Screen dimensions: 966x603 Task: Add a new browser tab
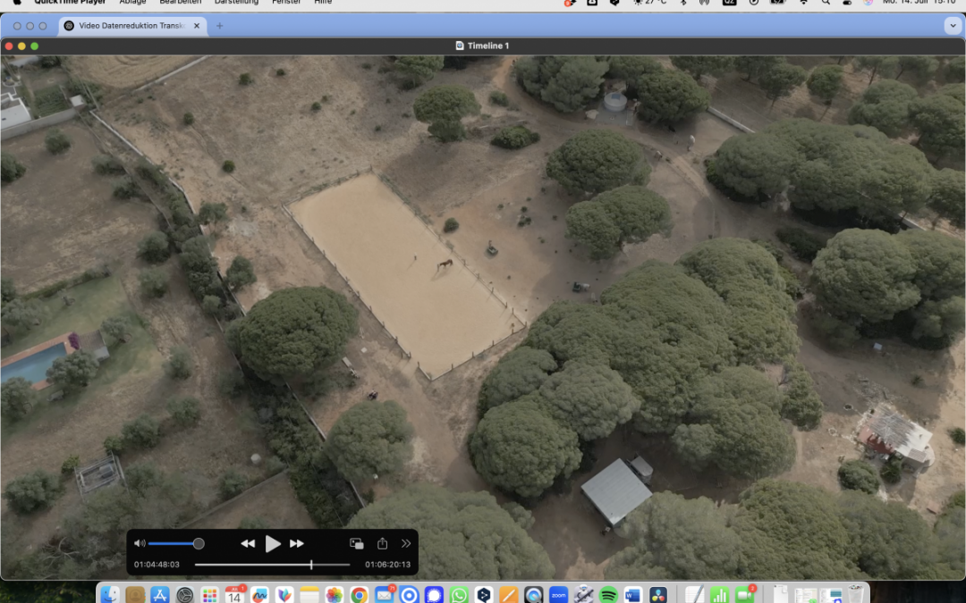[220, 26]
